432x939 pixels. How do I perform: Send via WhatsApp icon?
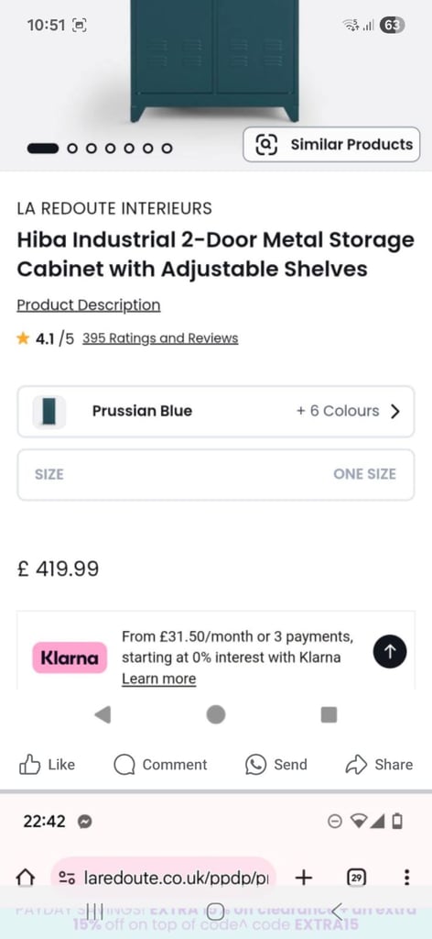point(255,765)
